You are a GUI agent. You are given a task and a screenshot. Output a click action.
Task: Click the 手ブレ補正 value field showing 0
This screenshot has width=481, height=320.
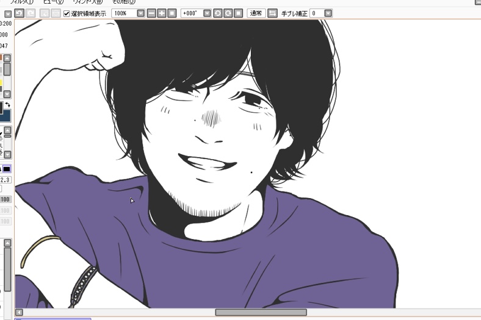pyautogui.click(x=317, y=13)
